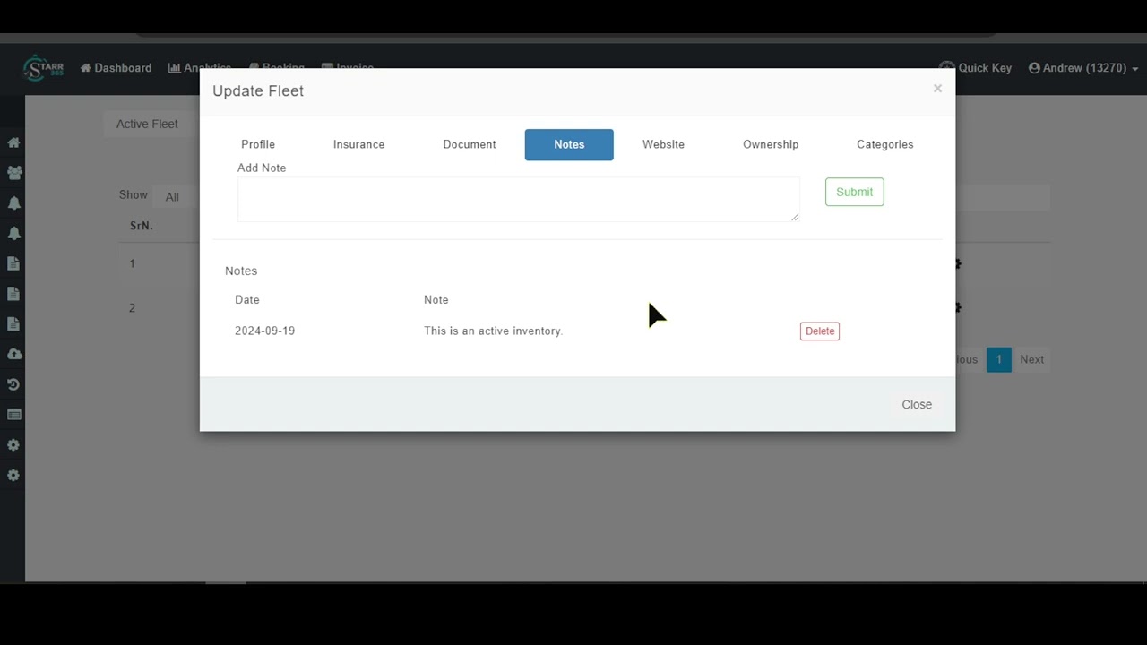This screenshot has height=645, width=1147.
Task: Select page 1 in pagination
Action: click(999, 359)
